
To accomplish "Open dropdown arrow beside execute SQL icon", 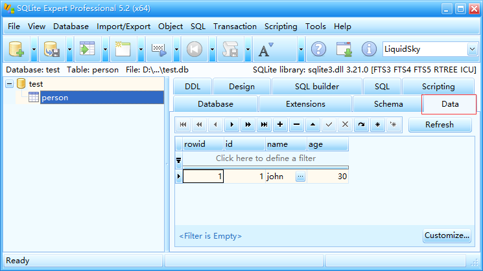I will click(176, 49).
